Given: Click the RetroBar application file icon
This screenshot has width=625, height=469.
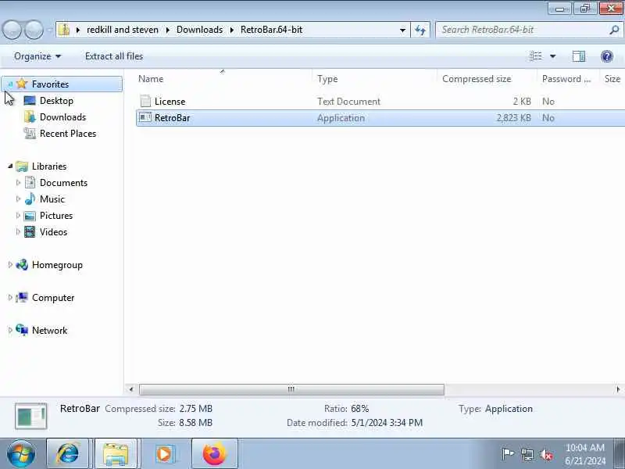Looking at the screenshot, I should click(145, 118).
